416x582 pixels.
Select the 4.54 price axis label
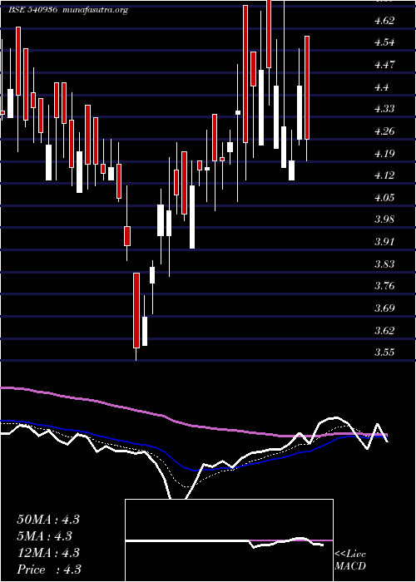point(384,42)
